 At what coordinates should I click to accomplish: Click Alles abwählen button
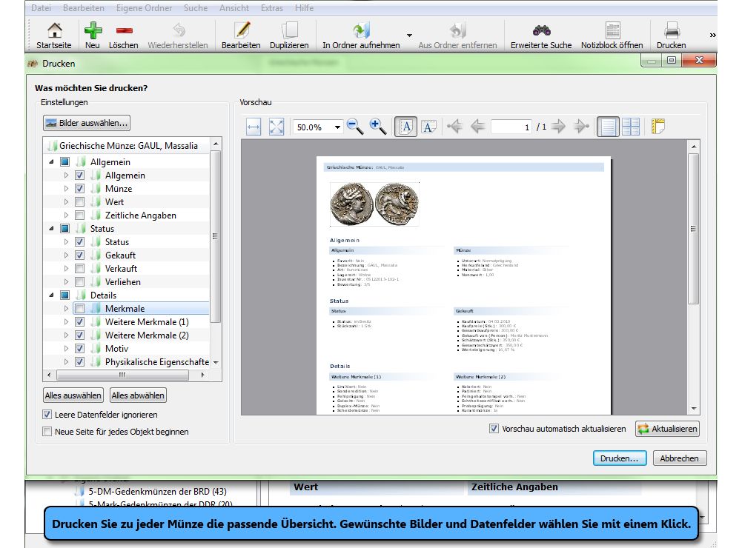[138, 395]
